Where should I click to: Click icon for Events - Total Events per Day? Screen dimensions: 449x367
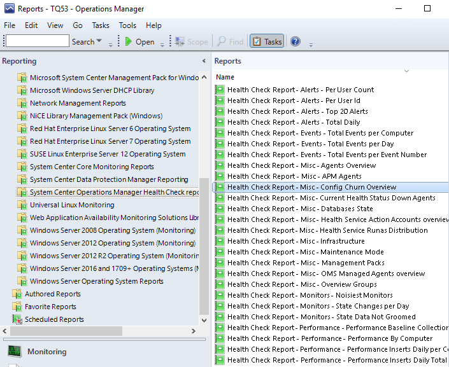pyautogui.click(x=220, y=144)
